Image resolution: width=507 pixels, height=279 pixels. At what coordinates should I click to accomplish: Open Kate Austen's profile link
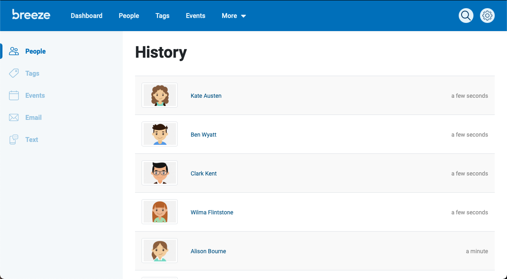pos(206,96)
